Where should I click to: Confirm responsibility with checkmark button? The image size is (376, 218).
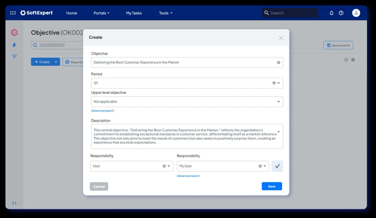277,166
